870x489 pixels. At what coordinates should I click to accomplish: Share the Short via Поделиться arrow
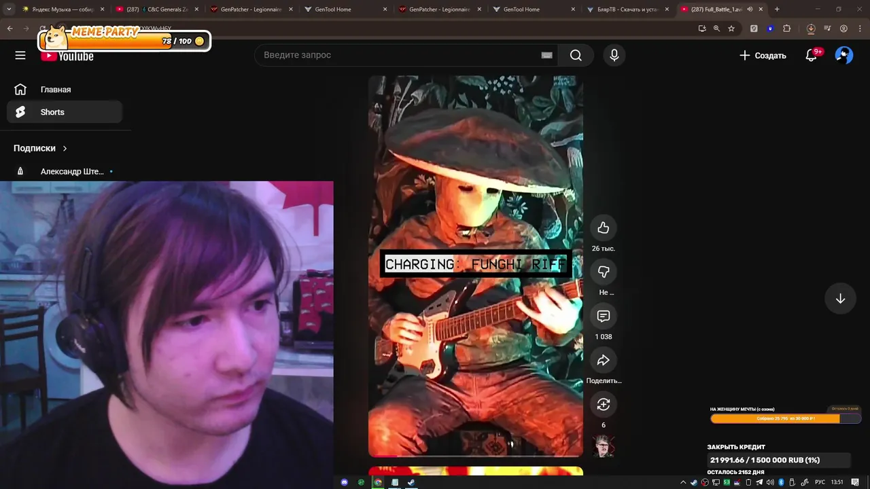pos(604,360)
